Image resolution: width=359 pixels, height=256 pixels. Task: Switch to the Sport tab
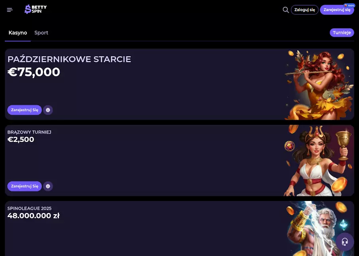41,33
